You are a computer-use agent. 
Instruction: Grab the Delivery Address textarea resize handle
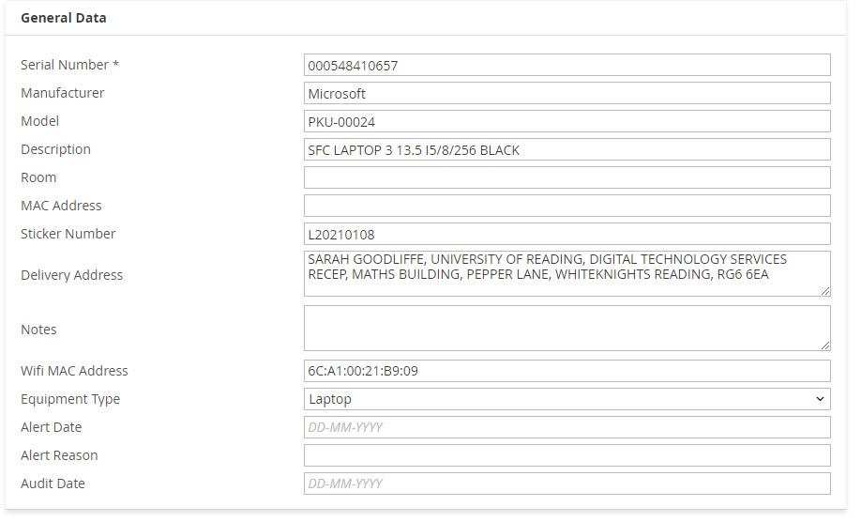825,292
